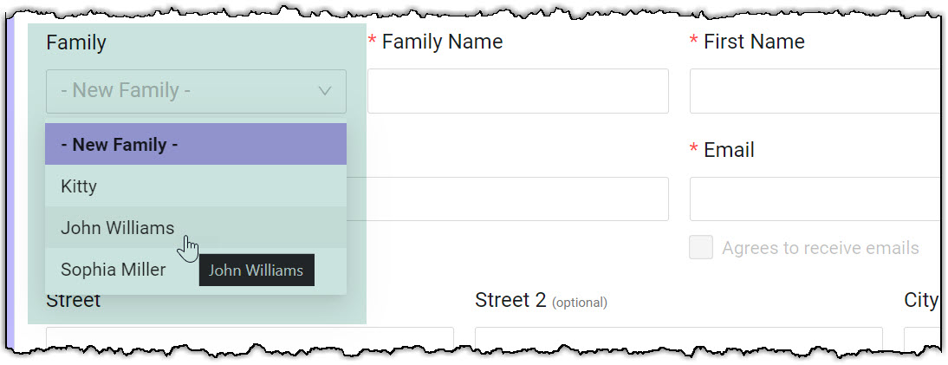Image resolution: width=948 pixels, height=365 pixels.
Task: Click the Street address input field
Action: click(250, 338)
